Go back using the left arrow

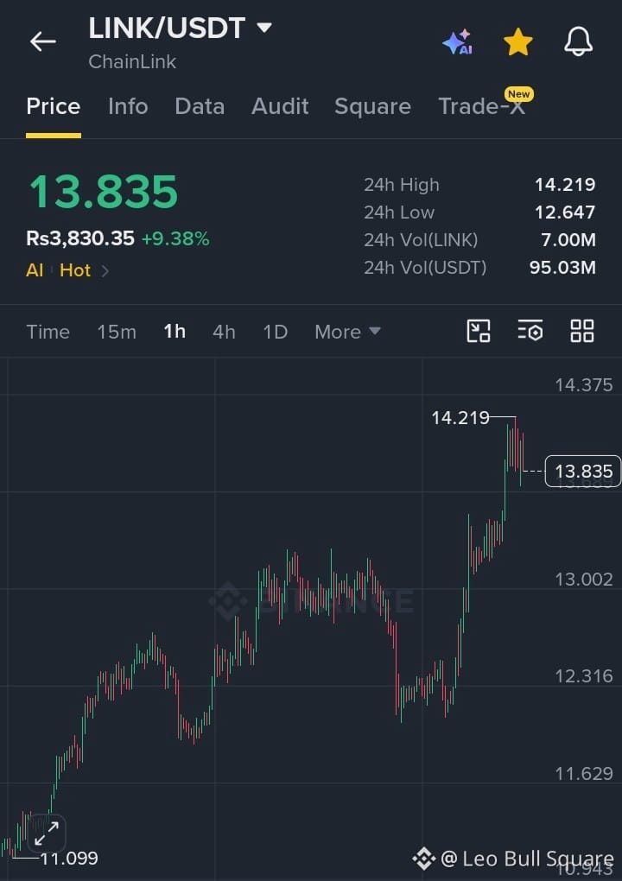42,41
